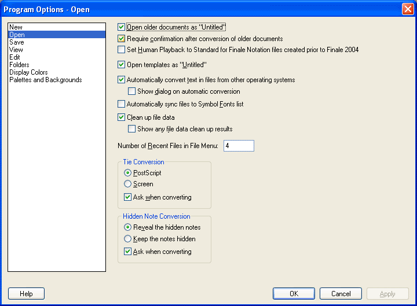The width and height of the screenshot is (417, 306).
Task: Toggle Open templates as Untitled checkbox
Action: click(x=121, y=65)
